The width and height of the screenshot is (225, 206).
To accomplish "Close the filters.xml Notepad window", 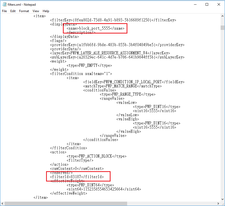I will (x=219, y=4).
